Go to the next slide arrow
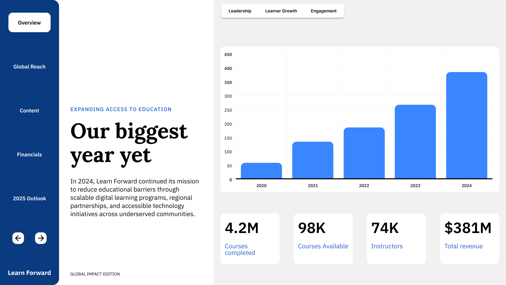The image size is (506, 285). [41, 238]
